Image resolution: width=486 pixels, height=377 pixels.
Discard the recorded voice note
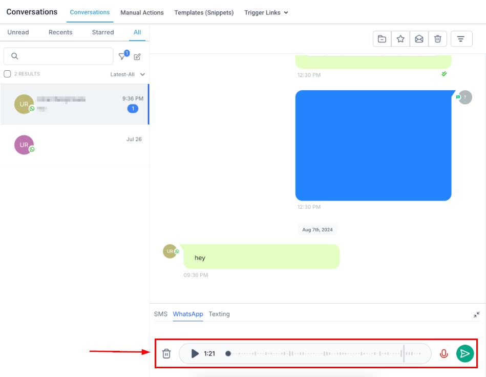(166, 353)
